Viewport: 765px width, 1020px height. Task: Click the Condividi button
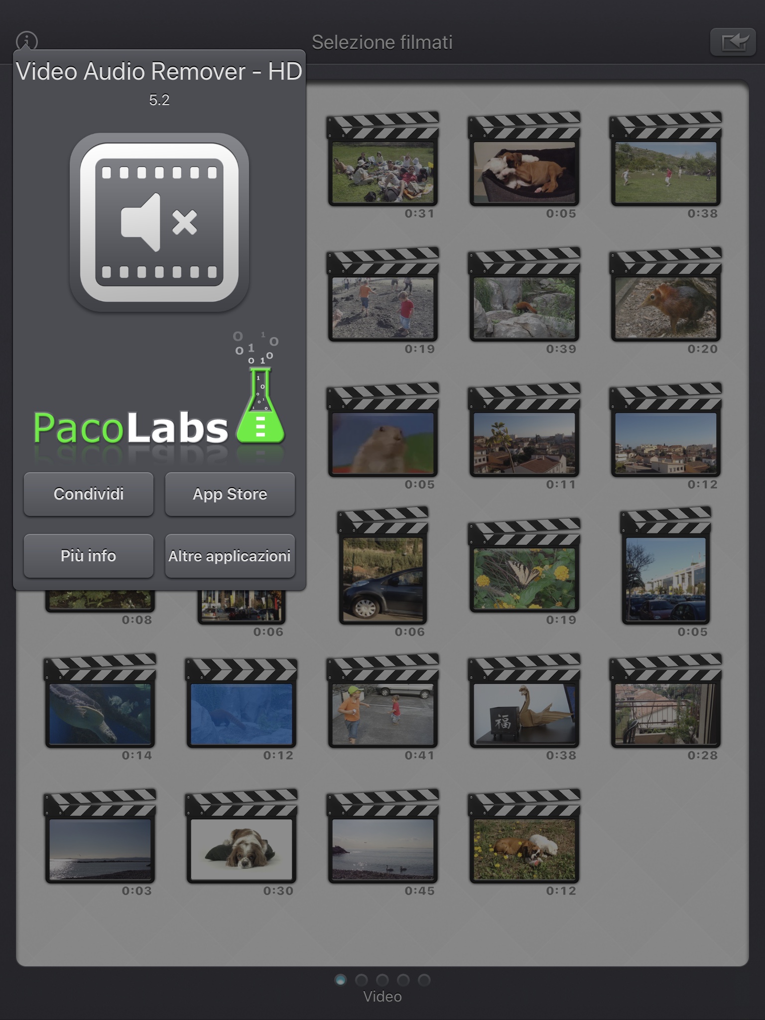click(89, 494)
